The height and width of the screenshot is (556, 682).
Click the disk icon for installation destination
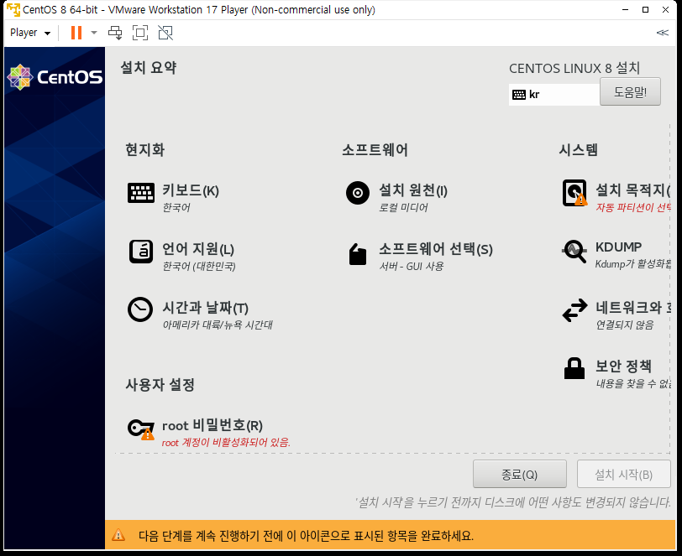click(574, 193)
